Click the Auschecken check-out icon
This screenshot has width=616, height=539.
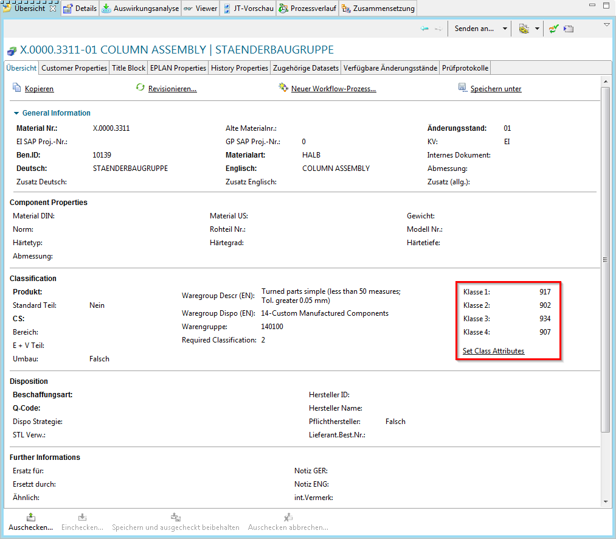(x=30, y=517)
